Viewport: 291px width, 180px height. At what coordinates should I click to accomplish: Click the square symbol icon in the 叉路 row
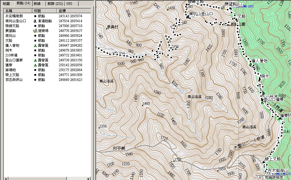click(x=35, y=41)
